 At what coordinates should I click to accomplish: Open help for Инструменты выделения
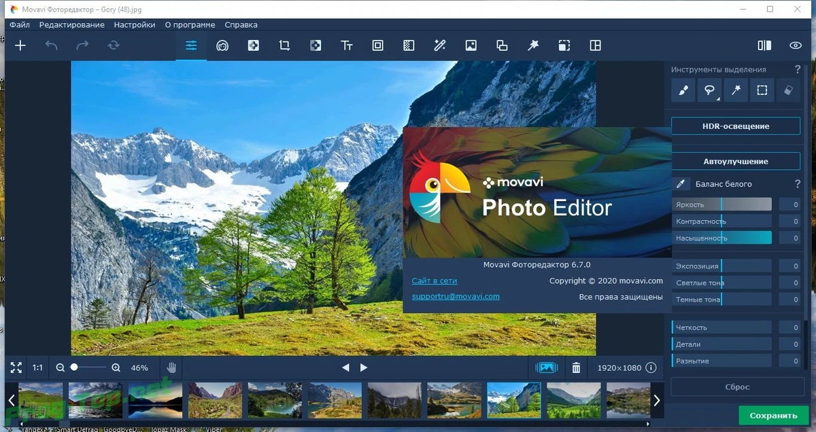click(x=798, y=69)
